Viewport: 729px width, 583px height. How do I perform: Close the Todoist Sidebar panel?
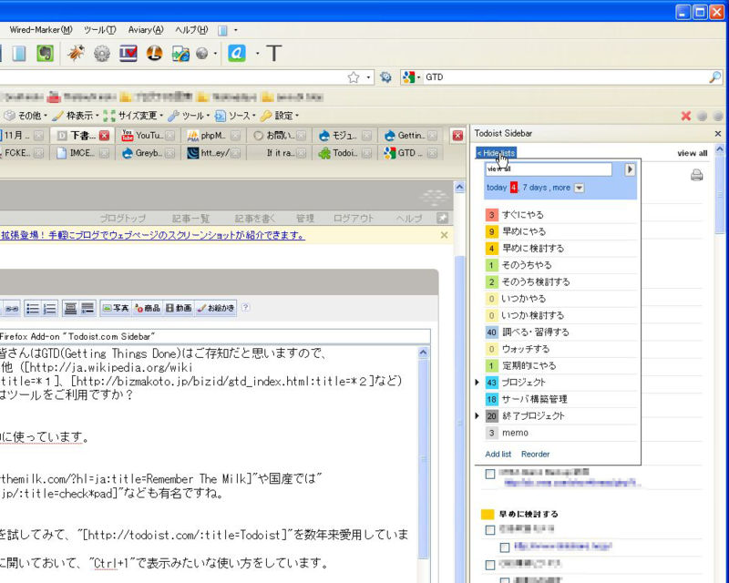click(718, 133)
